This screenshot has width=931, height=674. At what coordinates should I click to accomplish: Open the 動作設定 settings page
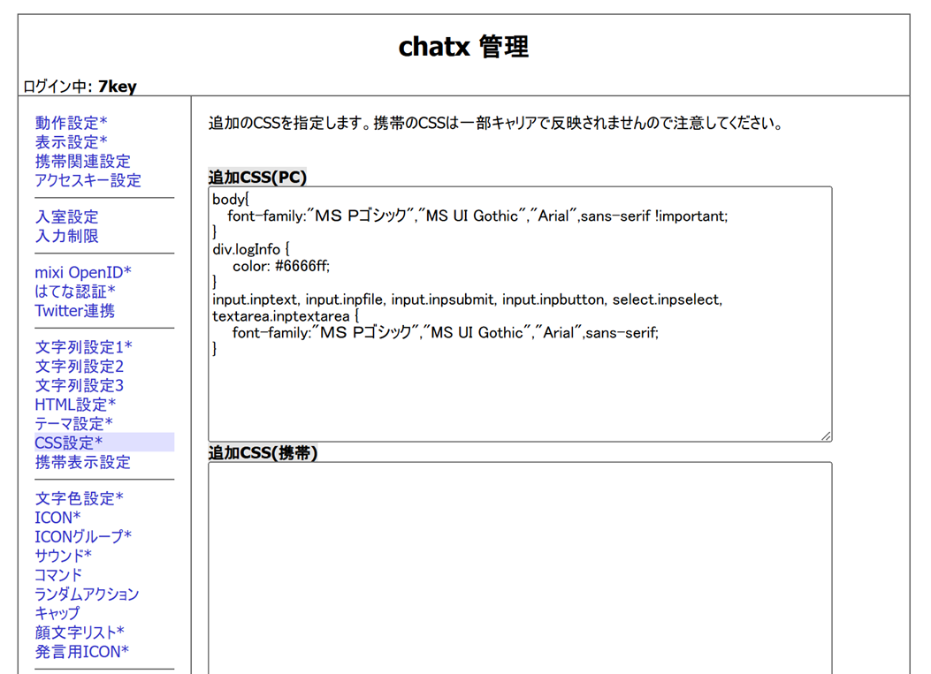71,122
